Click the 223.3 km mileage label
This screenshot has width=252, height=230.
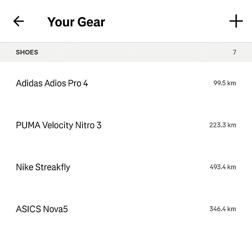[223, 125]
